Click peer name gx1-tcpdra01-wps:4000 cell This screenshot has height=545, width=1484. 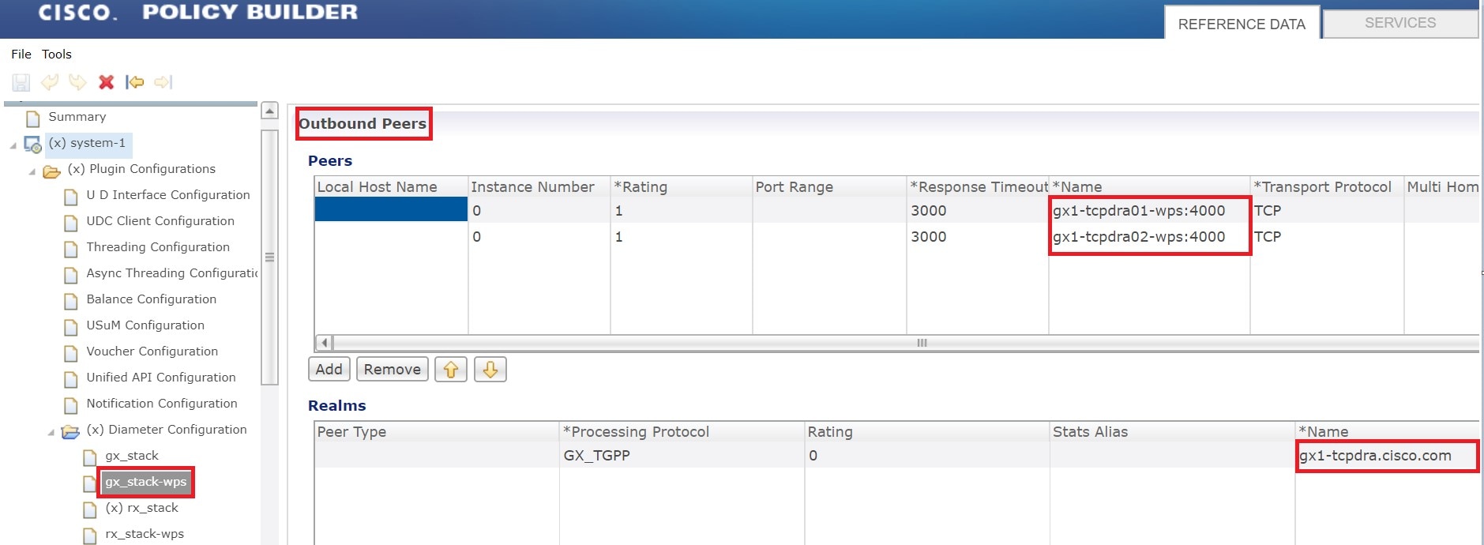point(1149,211)
